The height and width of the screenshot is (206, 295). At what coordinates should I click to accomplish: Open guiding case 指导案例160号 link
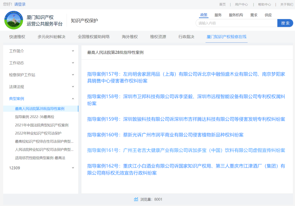(165, 135)
